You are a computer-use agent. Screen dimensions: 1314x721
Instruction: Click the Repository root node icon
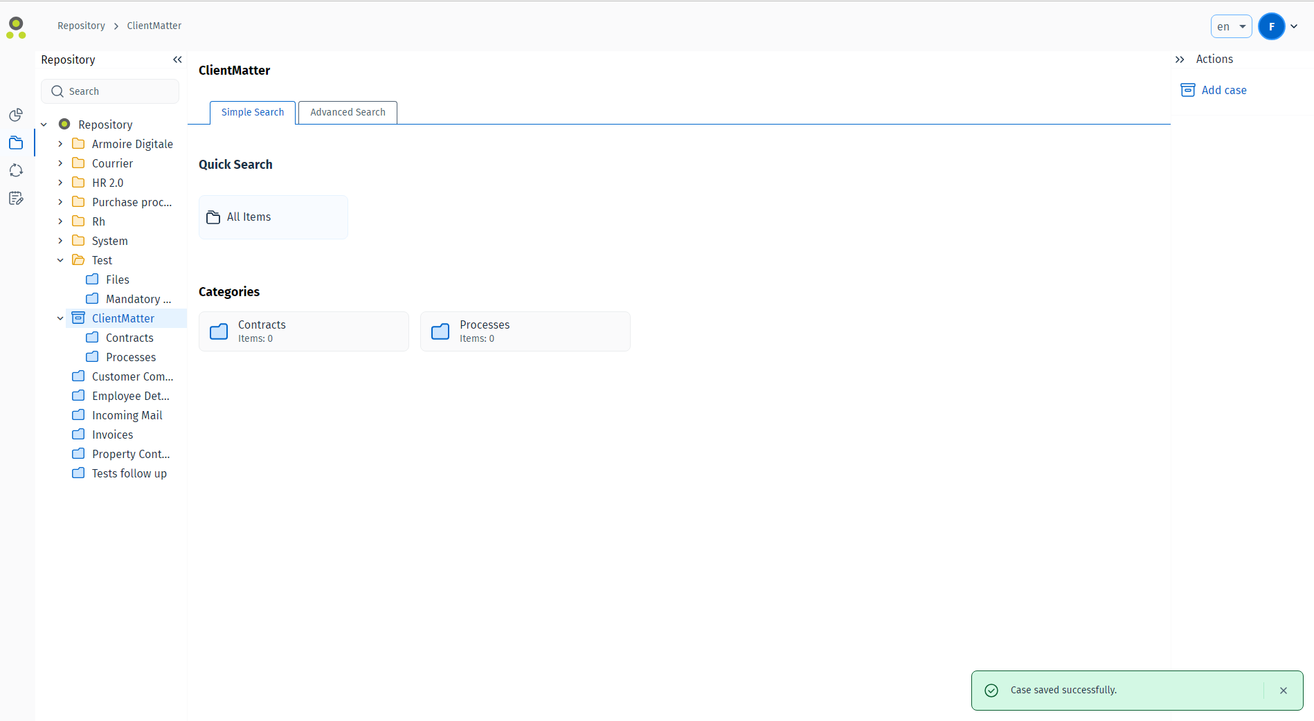coord(64,124)
